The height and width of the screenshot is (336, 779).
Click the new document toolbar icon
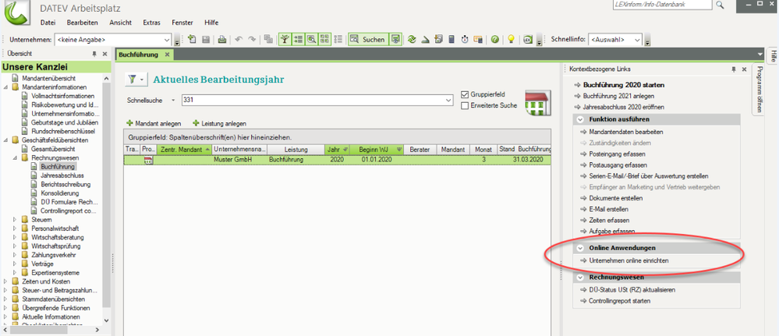[x=193, y=40]
